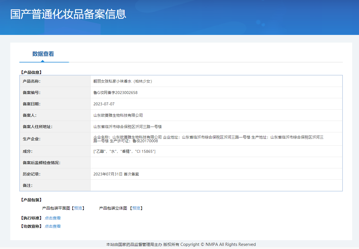Click the date value 2023-07-07

pyautogui.click(x=104, y=104)
